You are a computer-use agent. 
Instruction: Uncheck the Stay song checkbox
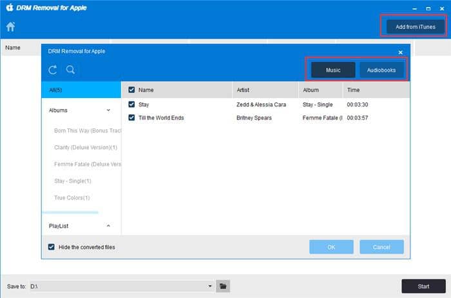tap(131, 104)
